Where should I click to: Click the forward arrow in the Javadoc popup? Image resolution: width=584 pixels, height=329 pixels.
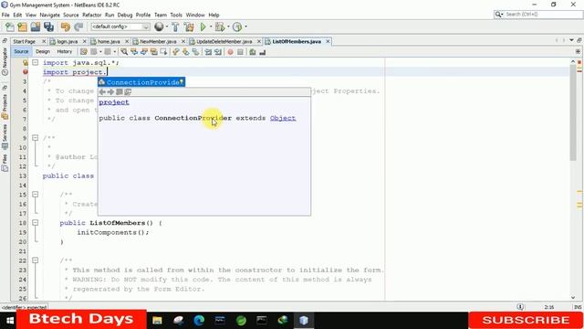pos(110,91)
